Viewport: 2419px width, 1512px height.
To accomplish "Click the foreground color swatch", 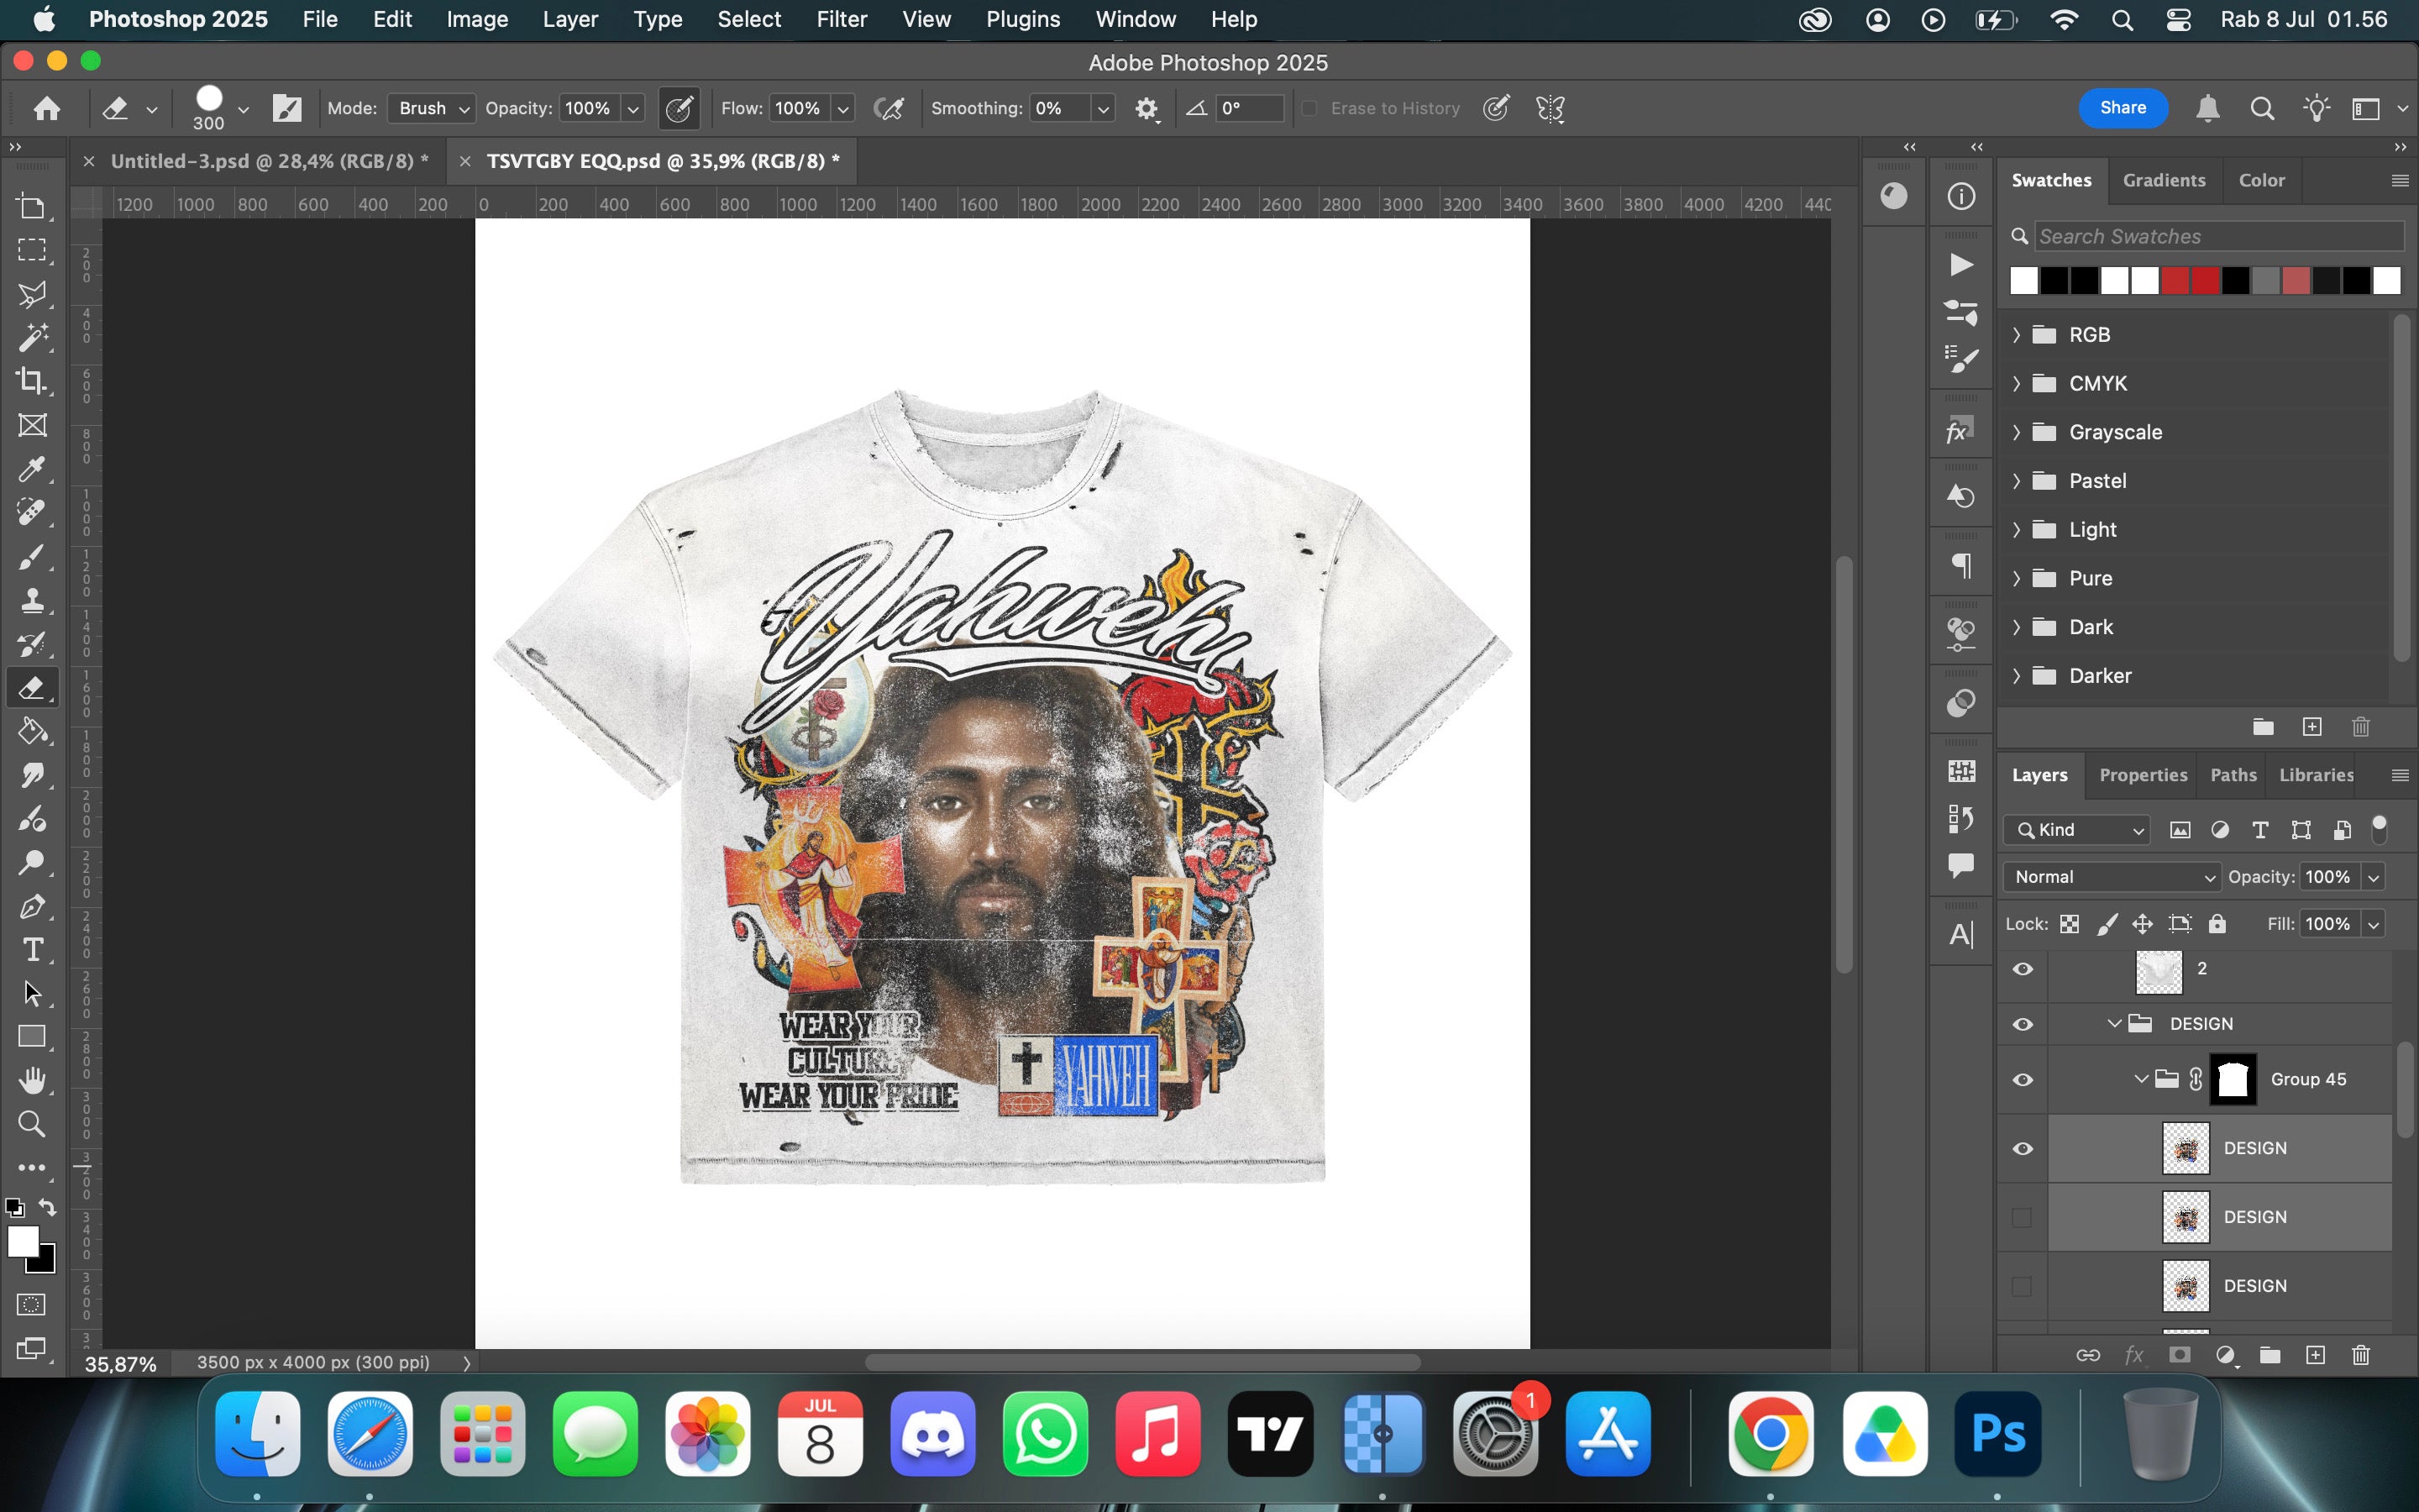I will [23, 1242].
